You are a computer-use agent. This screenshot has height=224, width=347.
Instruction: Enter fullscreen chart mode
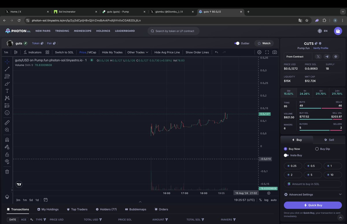coord(267,52)
